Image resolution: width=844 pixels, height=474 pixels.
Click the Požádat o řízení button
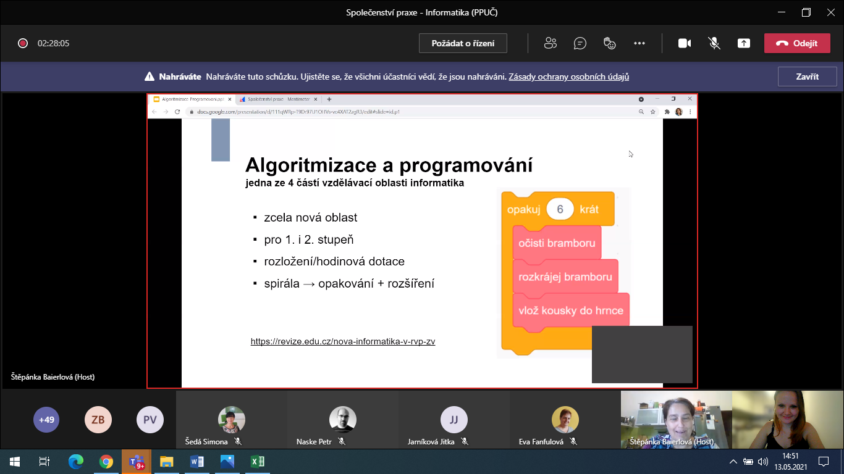[463, 43]
